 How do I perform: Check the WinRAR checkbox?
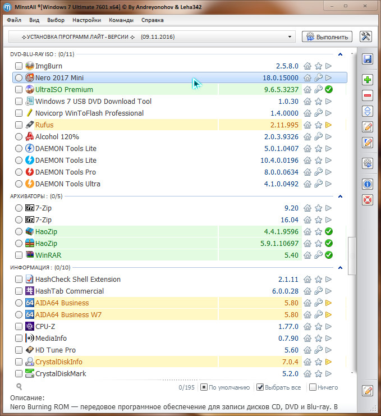click(19, 255)
